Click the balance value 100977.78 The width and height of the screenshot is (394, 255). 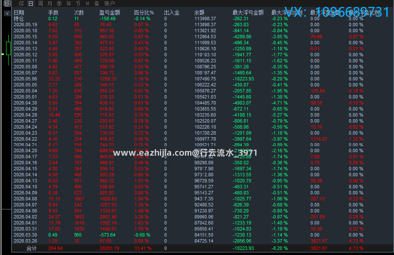[x=205, y=139]
